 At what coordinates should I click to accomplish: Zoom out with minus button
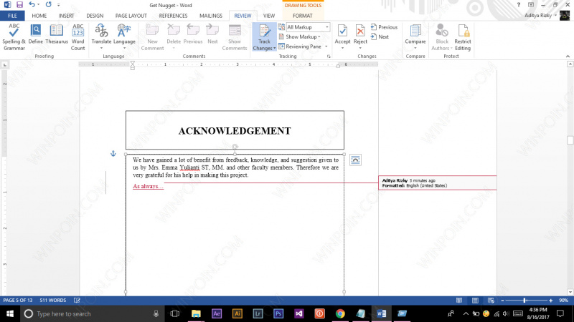coord(503,301)
